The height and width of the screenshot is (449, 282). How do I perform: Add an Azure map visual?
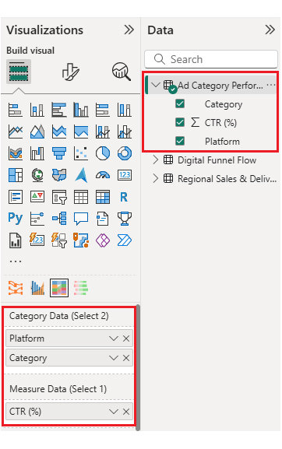point(81,175)
